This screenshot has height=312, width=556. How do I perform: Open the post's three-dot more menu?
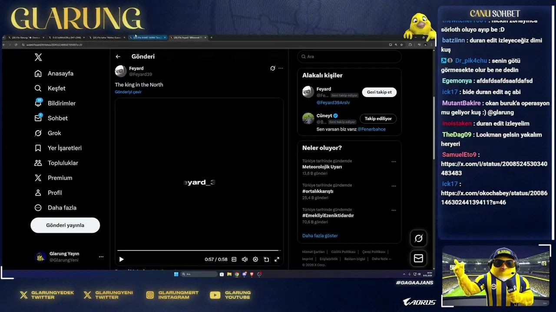click(281, 68)
